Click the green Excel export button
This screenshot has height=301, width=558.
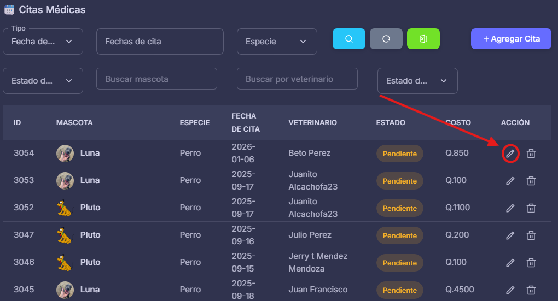(423, 39)
